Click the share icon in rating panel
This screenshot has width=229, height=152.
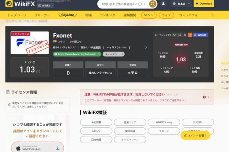coord(180,35)
